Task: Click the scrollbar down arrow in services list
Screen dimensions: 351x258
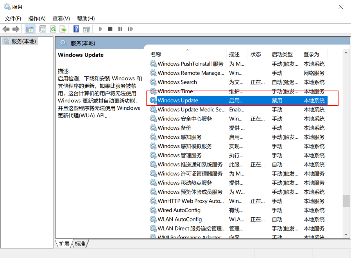Action: 346,234
